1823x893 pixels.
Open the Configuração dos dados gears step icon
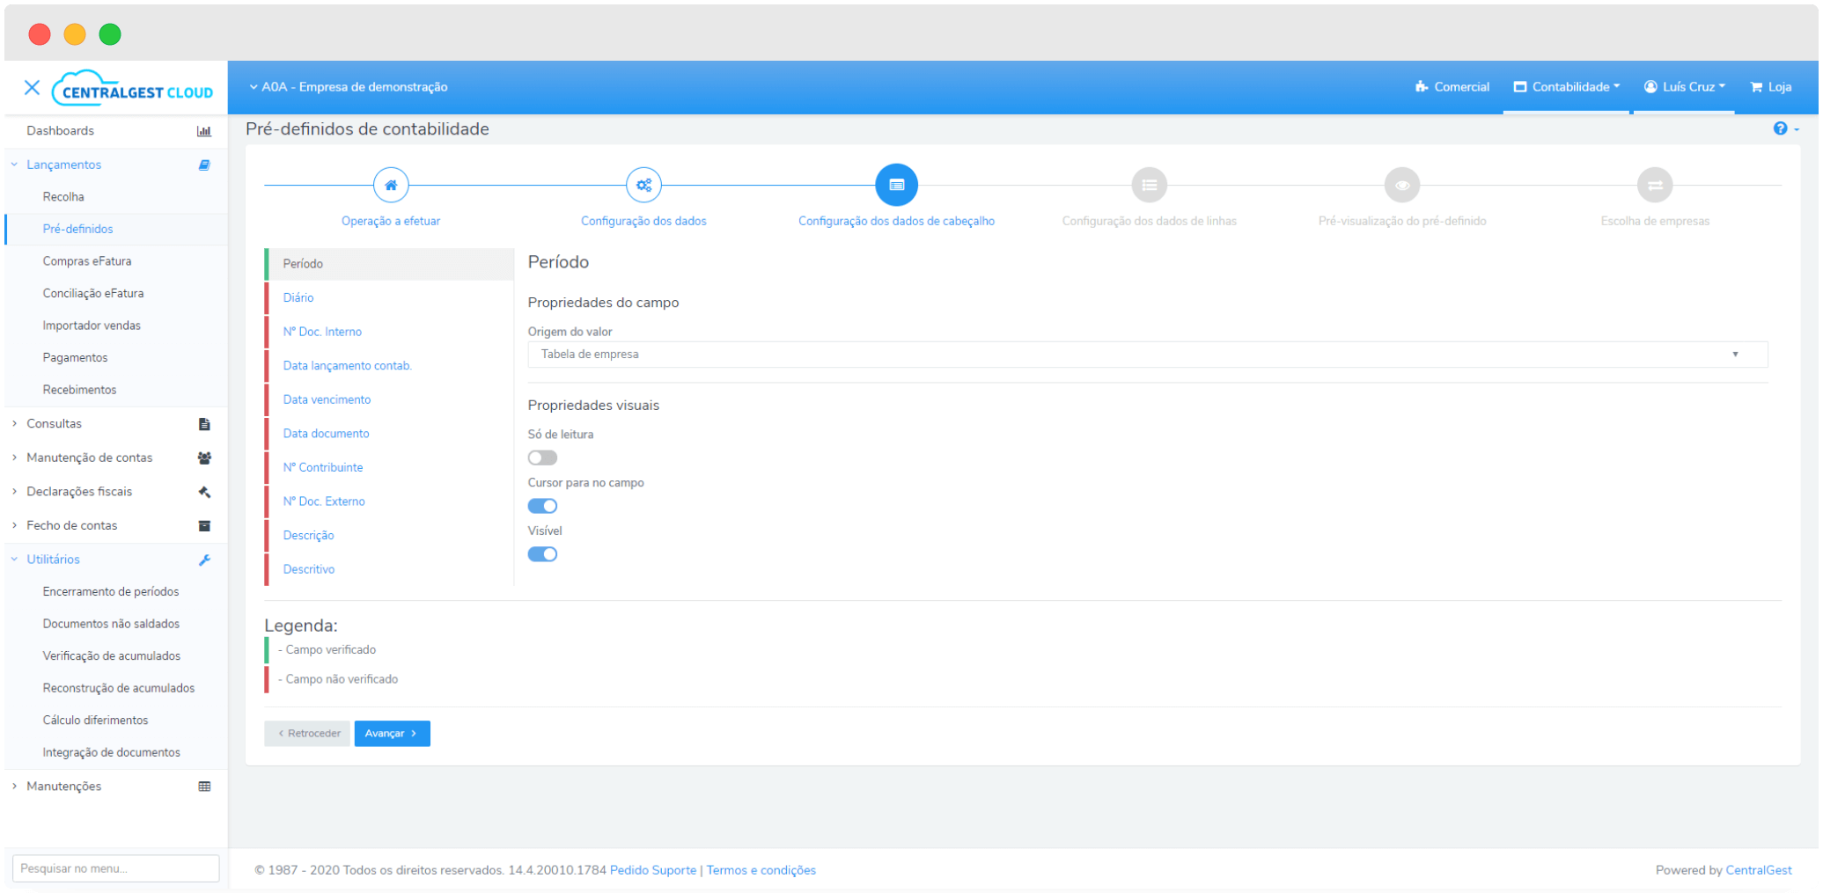point(643,185)
